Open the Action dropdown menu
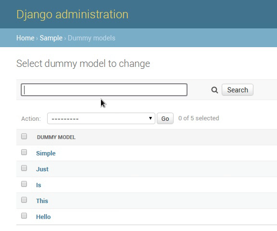This screenshot has height=231, width=277. 101,118
